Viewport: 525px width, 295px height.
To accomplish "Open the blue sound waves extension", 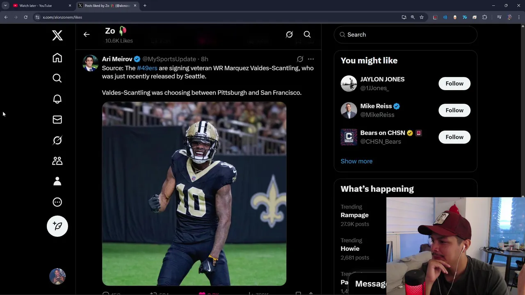I will (x=445, y=17).
